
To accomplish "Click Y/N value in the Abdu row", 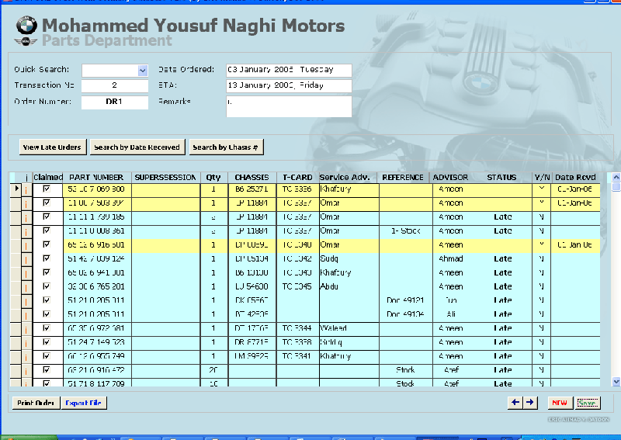I will click(x=541, y=286).
